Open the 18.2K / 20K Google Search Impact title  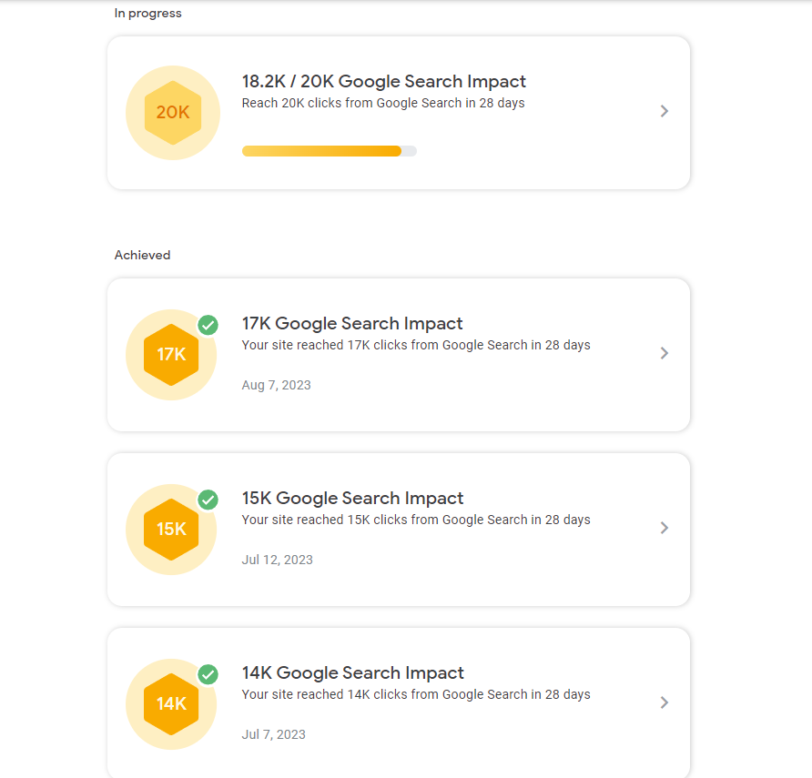pos(383,82)
